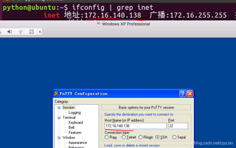Close the PuTTY Configuration dialog
Screen dimensions: 236x148
[x=190, y=94]
